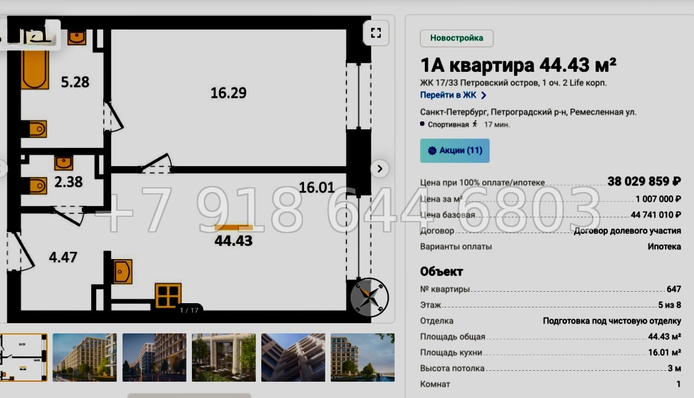This screenshot has height=398, width=694.
Task: Select the fifth thumbnail with facade upward view
Action: pos(293,358)
